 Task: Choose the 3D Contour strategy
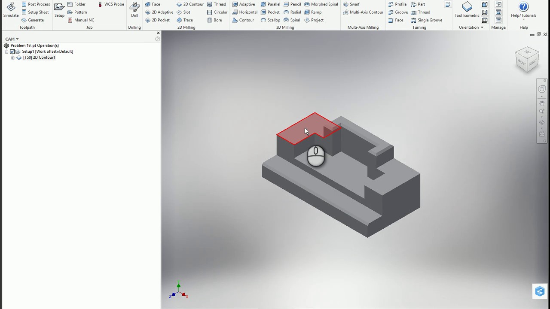(x=243, y=20)
